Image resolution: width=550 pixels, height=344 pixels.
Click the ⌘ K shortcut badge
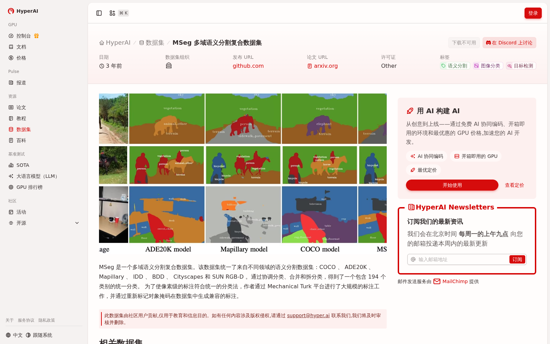click(123, 13)
